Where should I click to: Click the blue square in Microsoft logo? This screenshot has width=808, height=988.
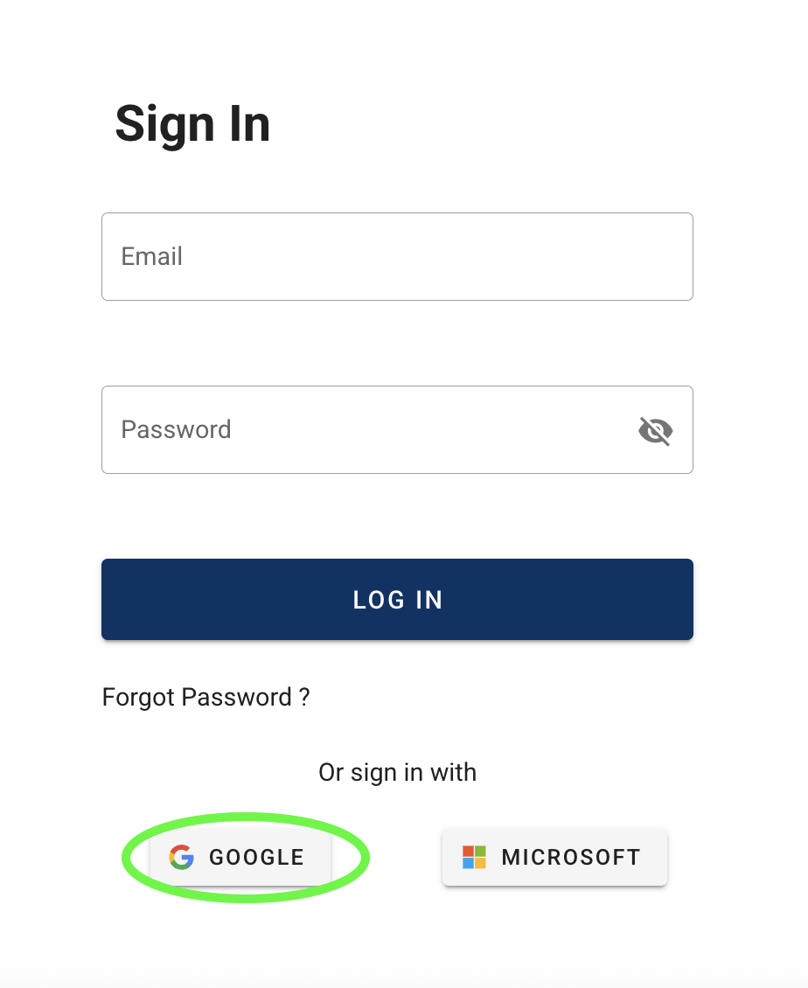(x=468, y=863)
